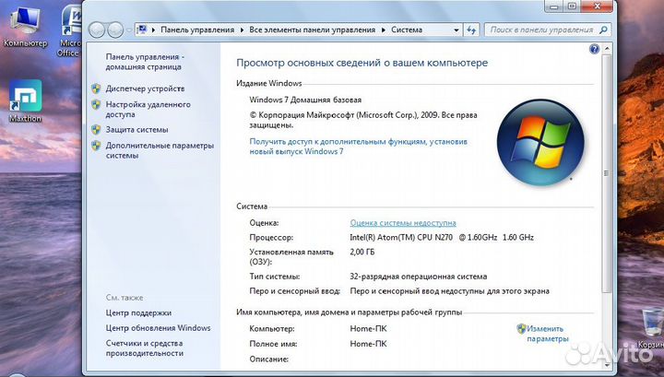This screenshot has height=377, width=664.
Task: Maximize the Система window
Action: [x=572, y=6]
